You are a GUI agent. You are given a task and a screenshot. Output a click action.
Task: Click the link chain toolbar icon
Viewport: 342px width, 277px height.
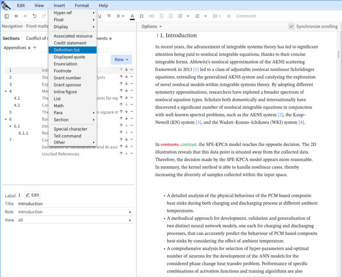[x=152, y=16]
